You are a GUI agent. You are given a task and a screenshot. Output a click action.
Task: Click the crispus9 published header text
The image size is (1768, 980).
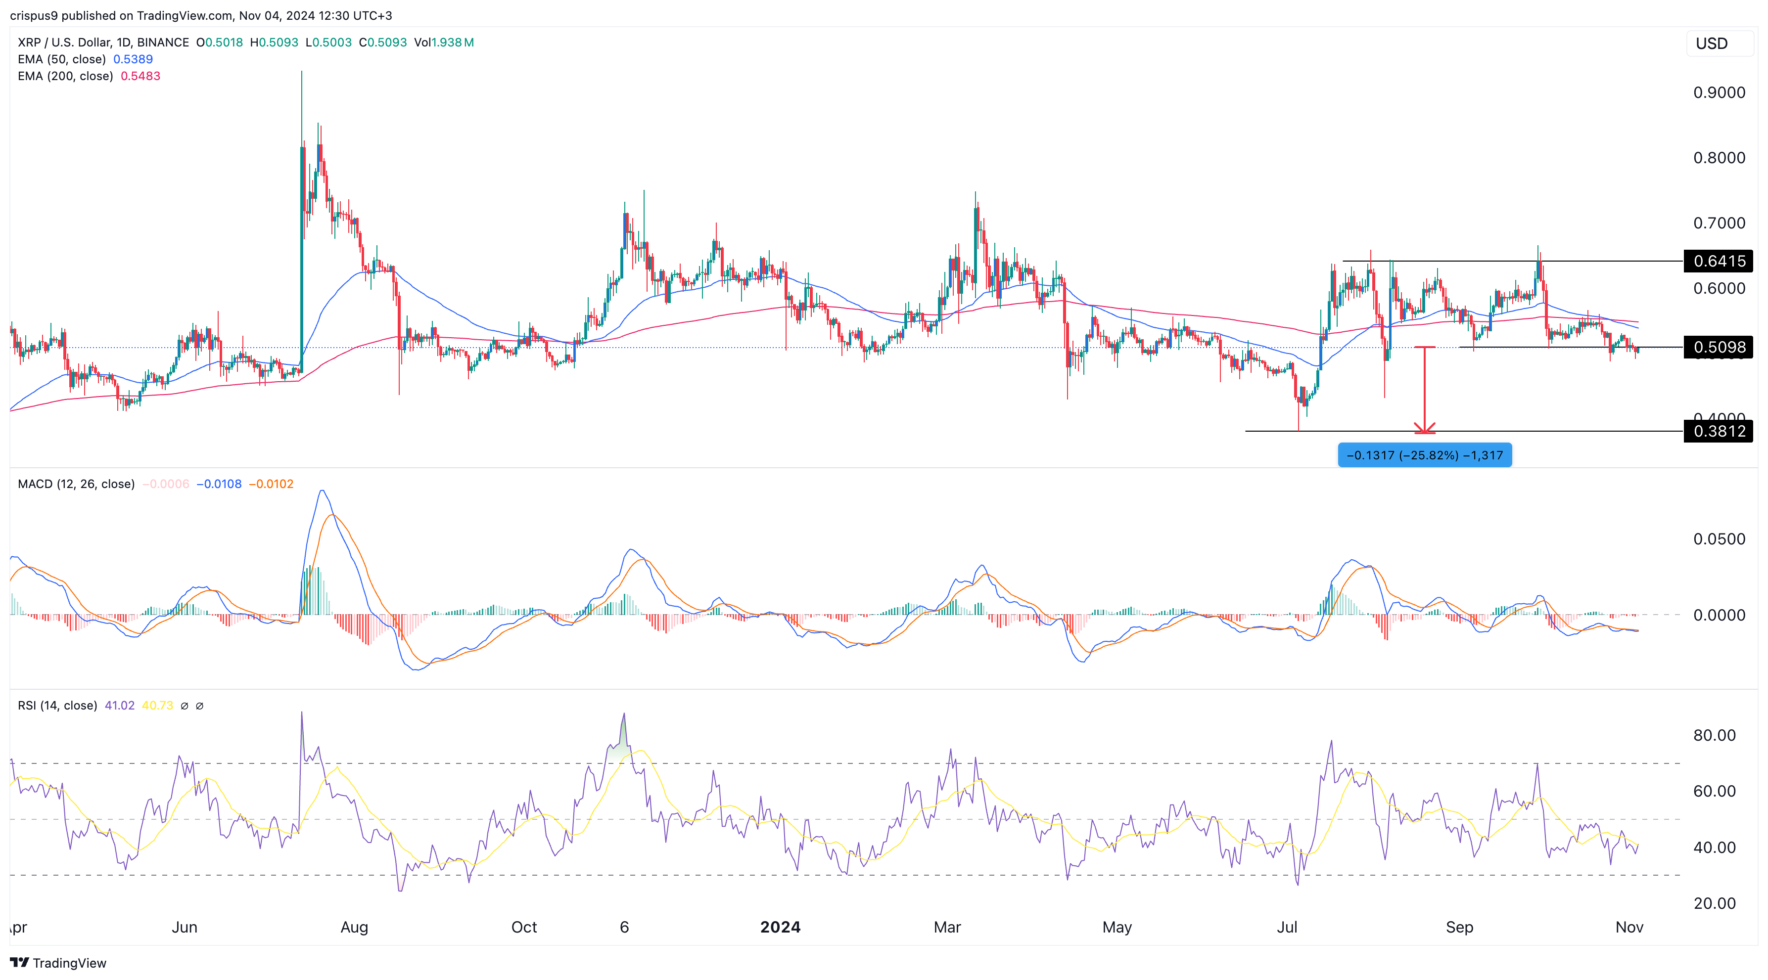pos(200,15)
